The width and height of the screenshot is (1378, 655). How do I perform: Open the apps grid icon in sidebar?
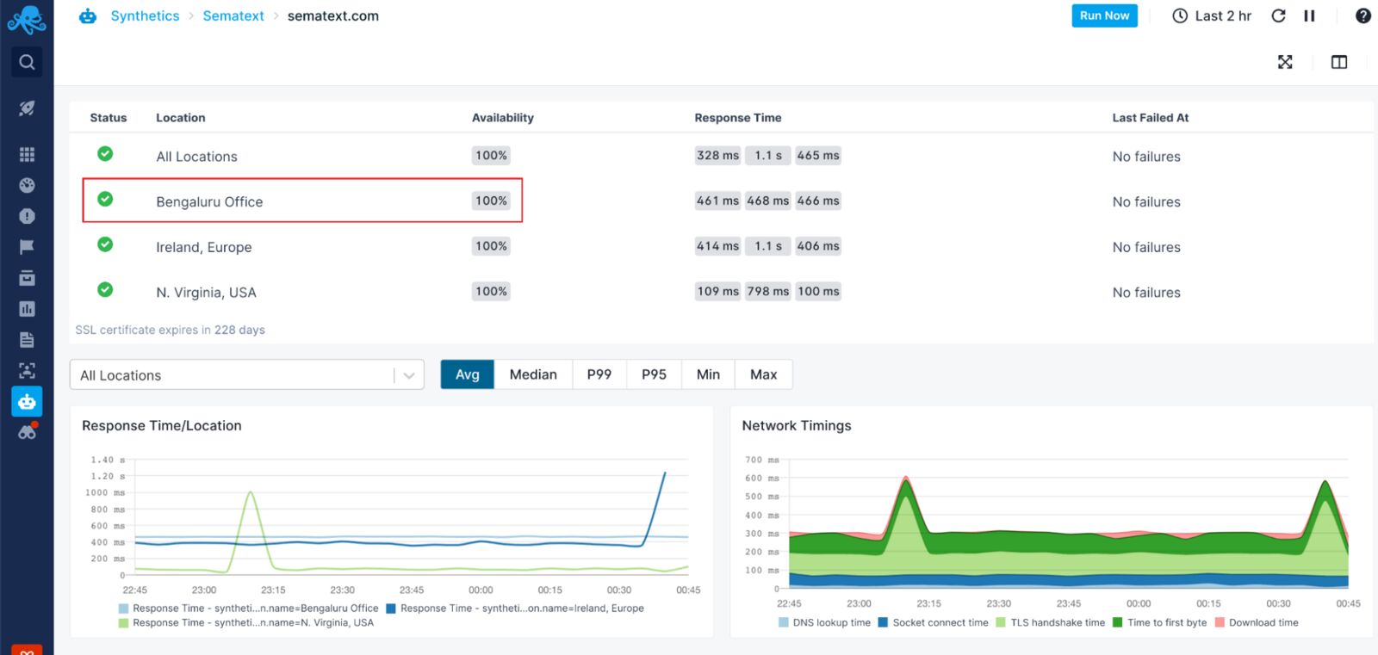[x=27, y=154]
